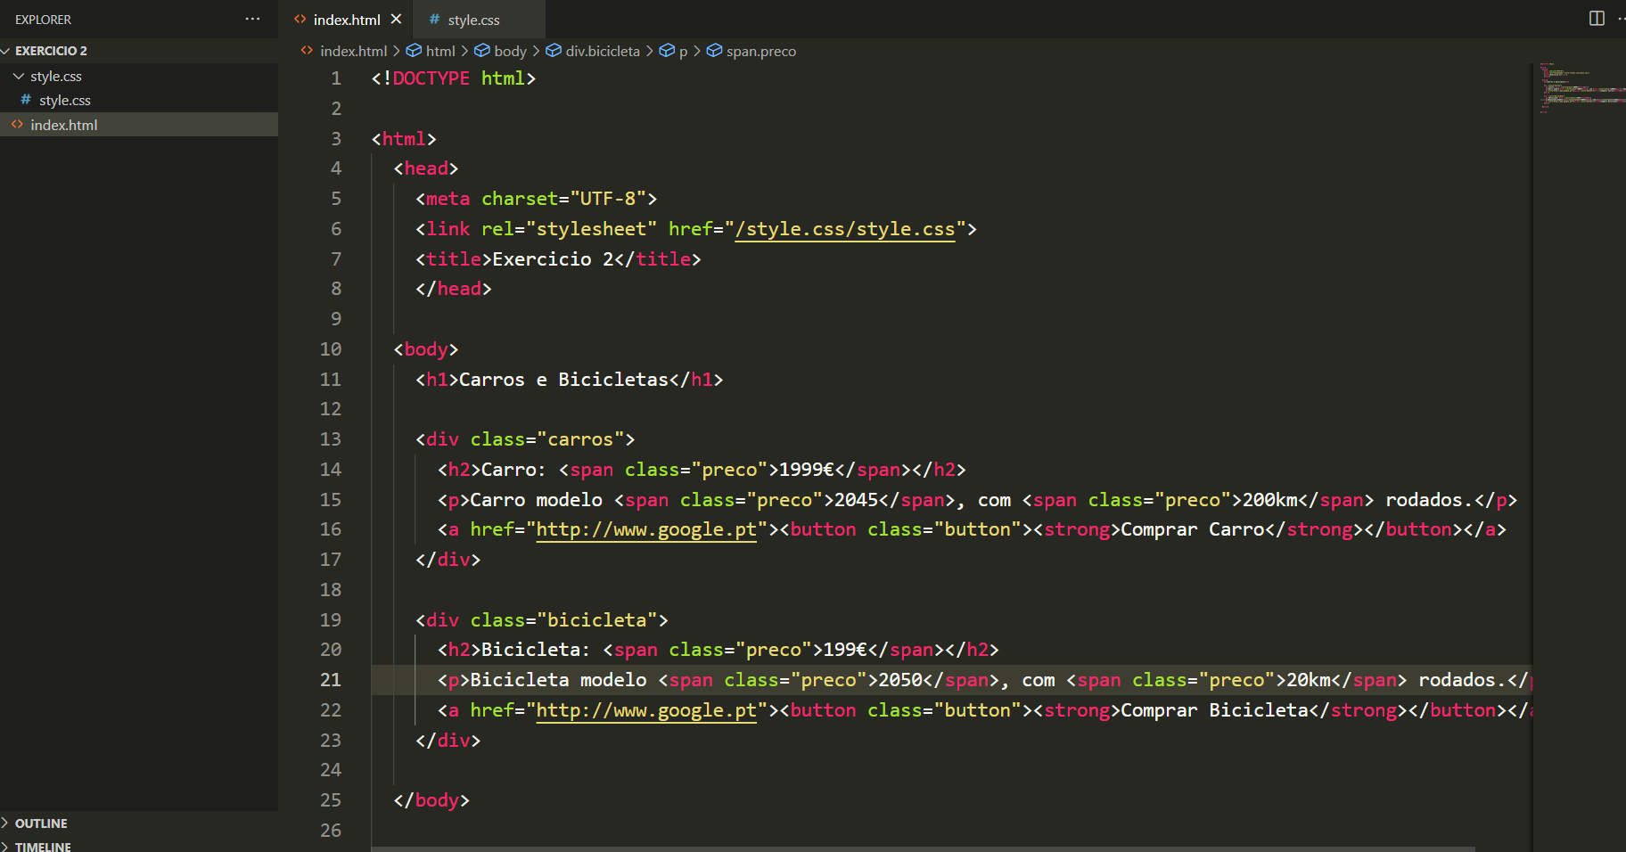Click the hash icon on style.css tab

coord(434,19)
